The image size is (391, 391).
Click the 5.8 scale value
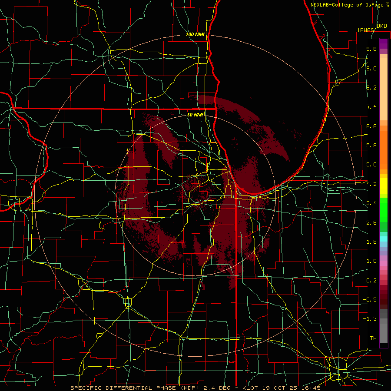[371, 146]
